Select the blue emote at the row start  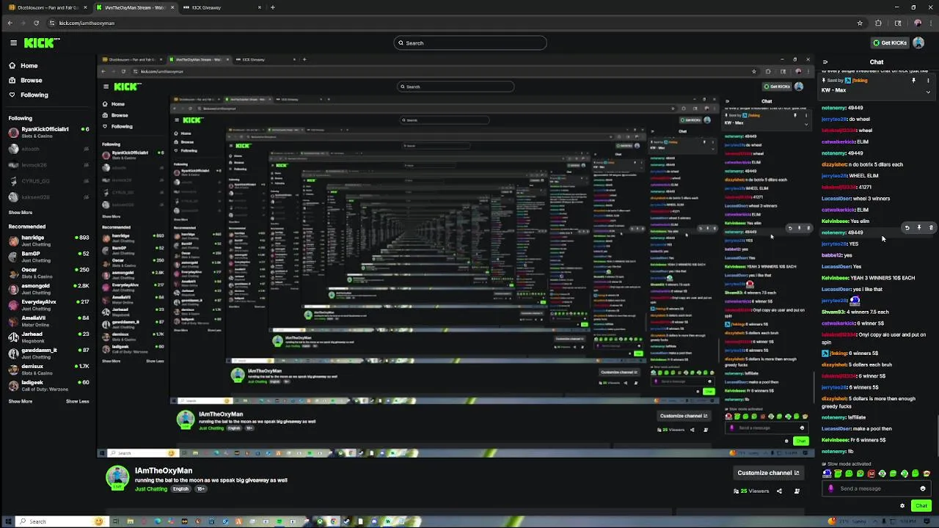827,474
